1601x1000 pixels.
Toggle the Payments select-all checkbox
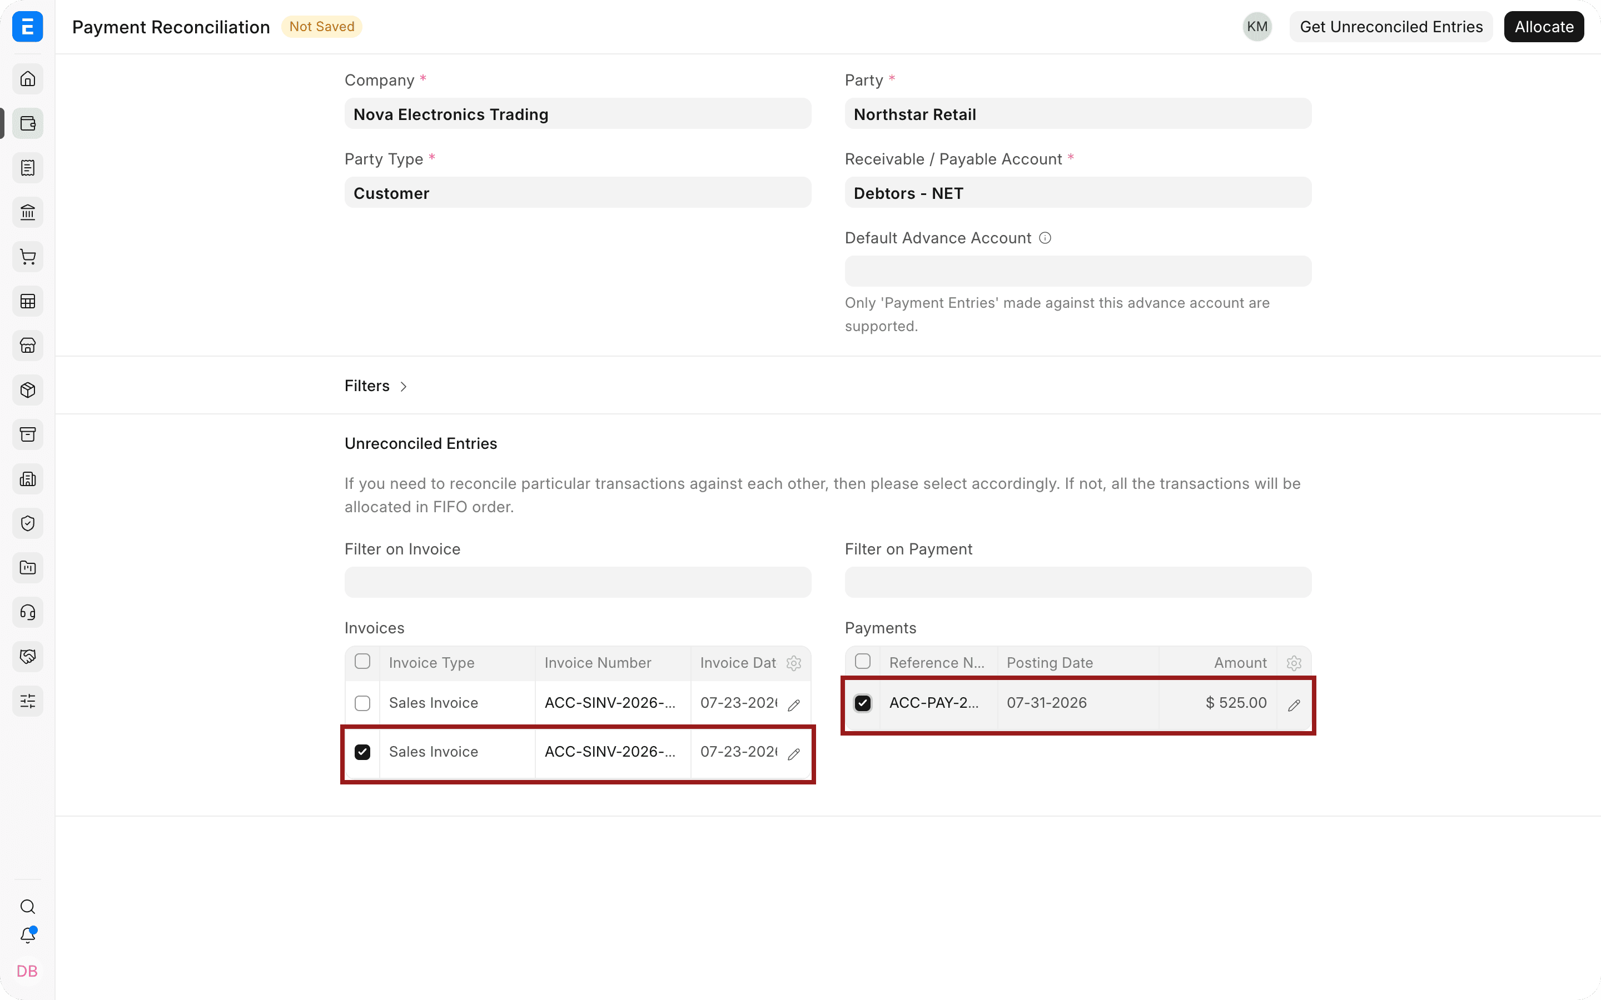[863, 661]
